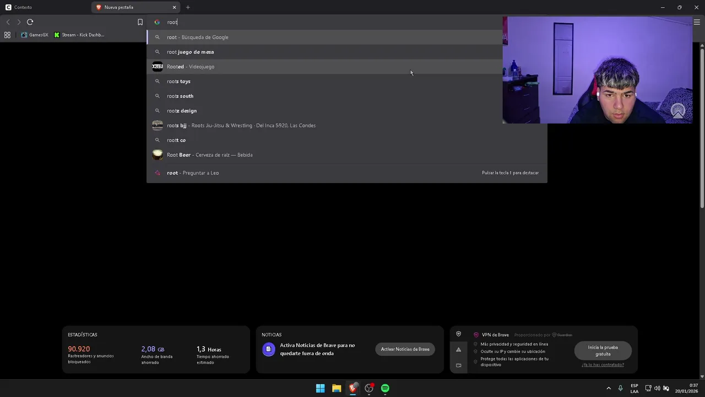Select 'Root Beer' suggestion
Image resolution: width=705 pixels, height=397 pixels.
pyautogui.click(x=347, y=155)
